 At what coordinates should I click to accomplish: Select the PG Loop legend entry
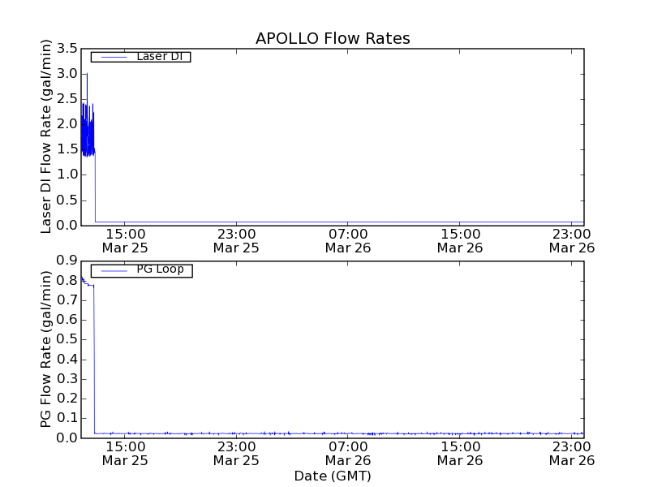tap(160, 269)
